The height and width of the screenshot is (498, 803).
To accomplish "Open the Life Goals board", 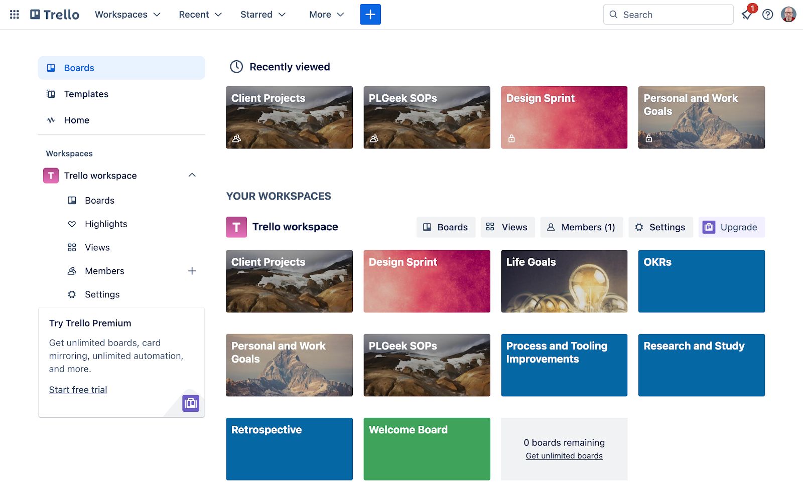I will coord(564,281).
